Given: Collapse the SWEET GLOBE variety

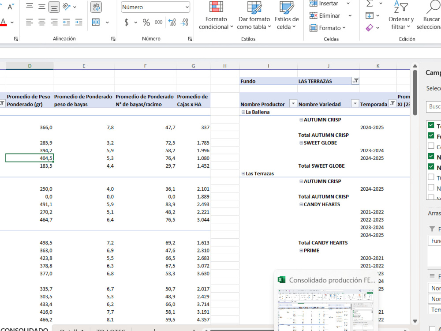Looking at the screenshot, I should [x=301, y=143].
